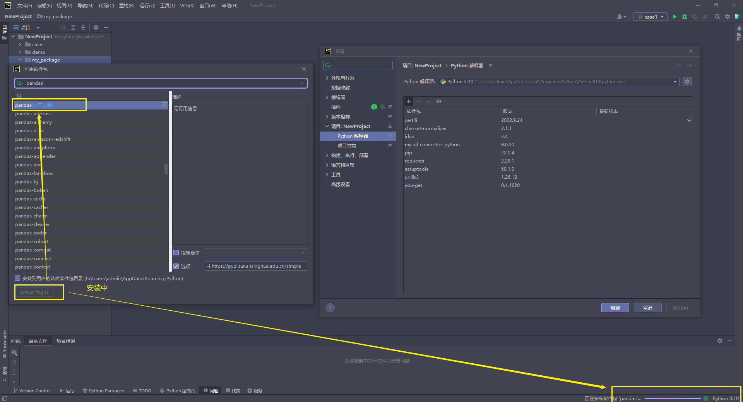
Task: Select Keymap in settings tree
Action: click(x=341, y=88)
